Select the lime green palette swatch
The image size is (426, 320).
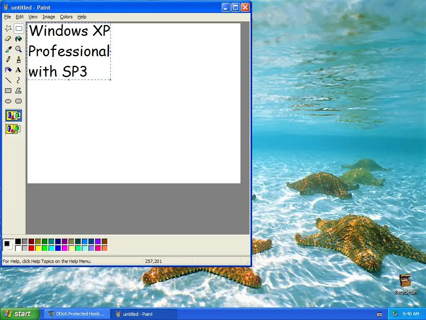point(45,248)
